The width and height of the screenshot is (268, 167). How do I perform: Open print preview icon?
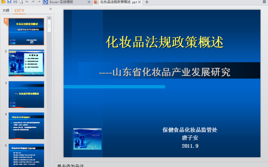pyautogui.click(x=21, y=2)
